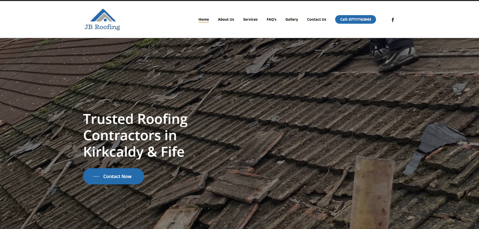Open the Services menu item
This screenshot has height=229, width=479.
pos(250,19)
